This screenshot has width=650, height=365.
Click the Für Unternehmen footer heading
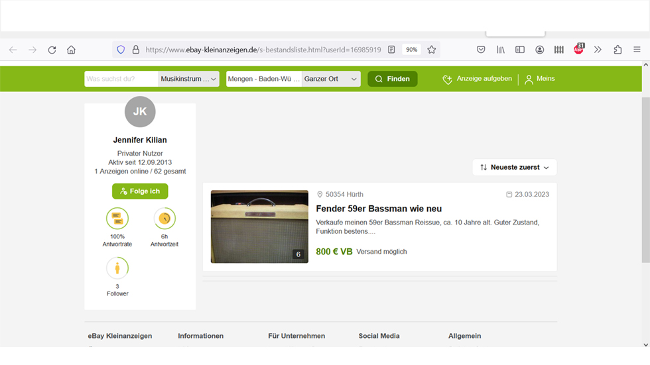[x=296, y=336]
